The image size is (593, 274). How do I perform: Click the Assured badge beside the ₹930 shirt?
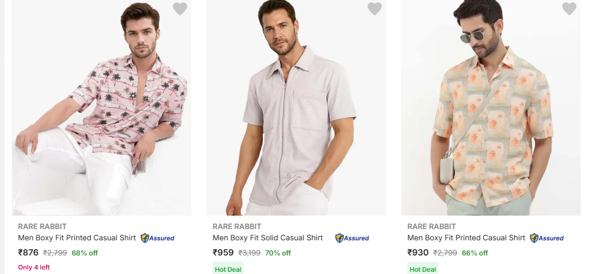tap(547, 238)
